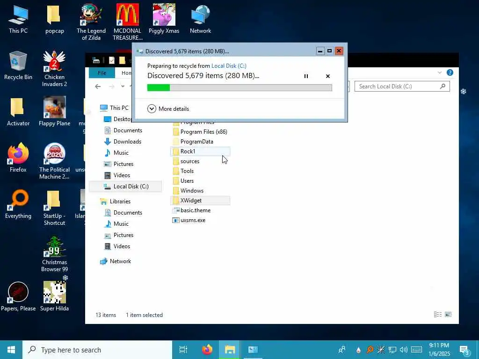Select the Papers, Please desktop icon
The image size is (479, 359).
[18, 297]
